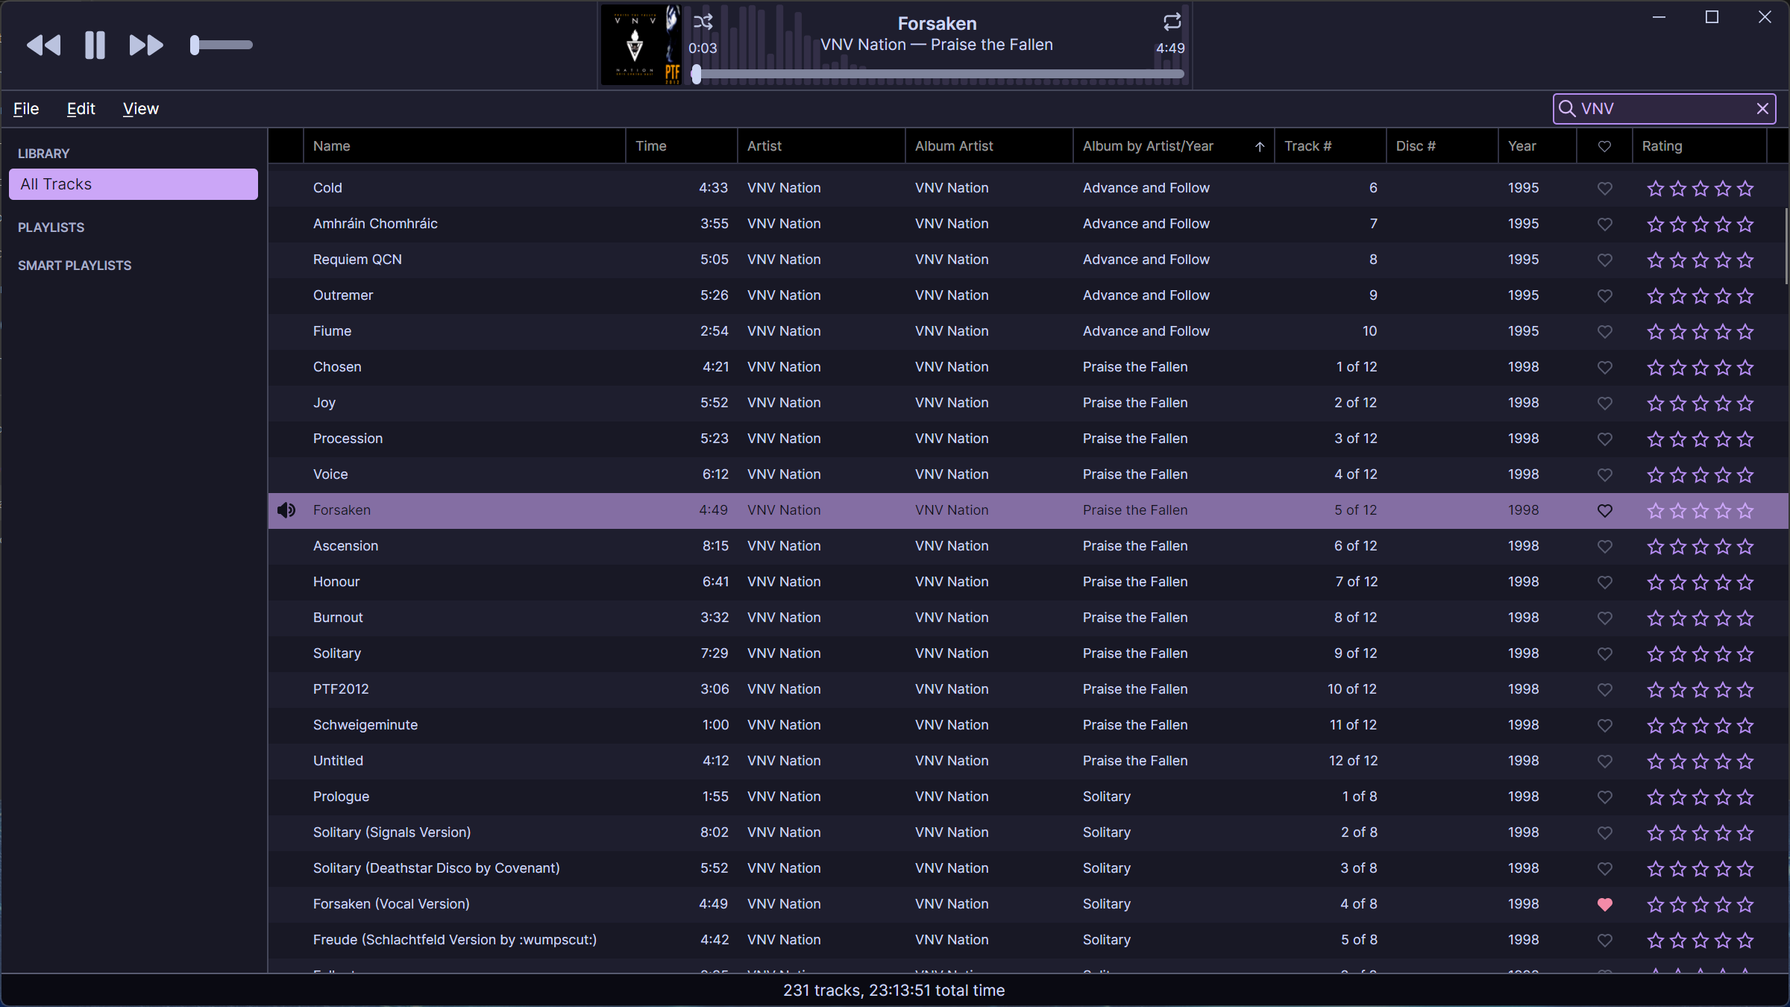Select All Tracks in the library
1790x1007 pixels.
(x=134, y=184)
